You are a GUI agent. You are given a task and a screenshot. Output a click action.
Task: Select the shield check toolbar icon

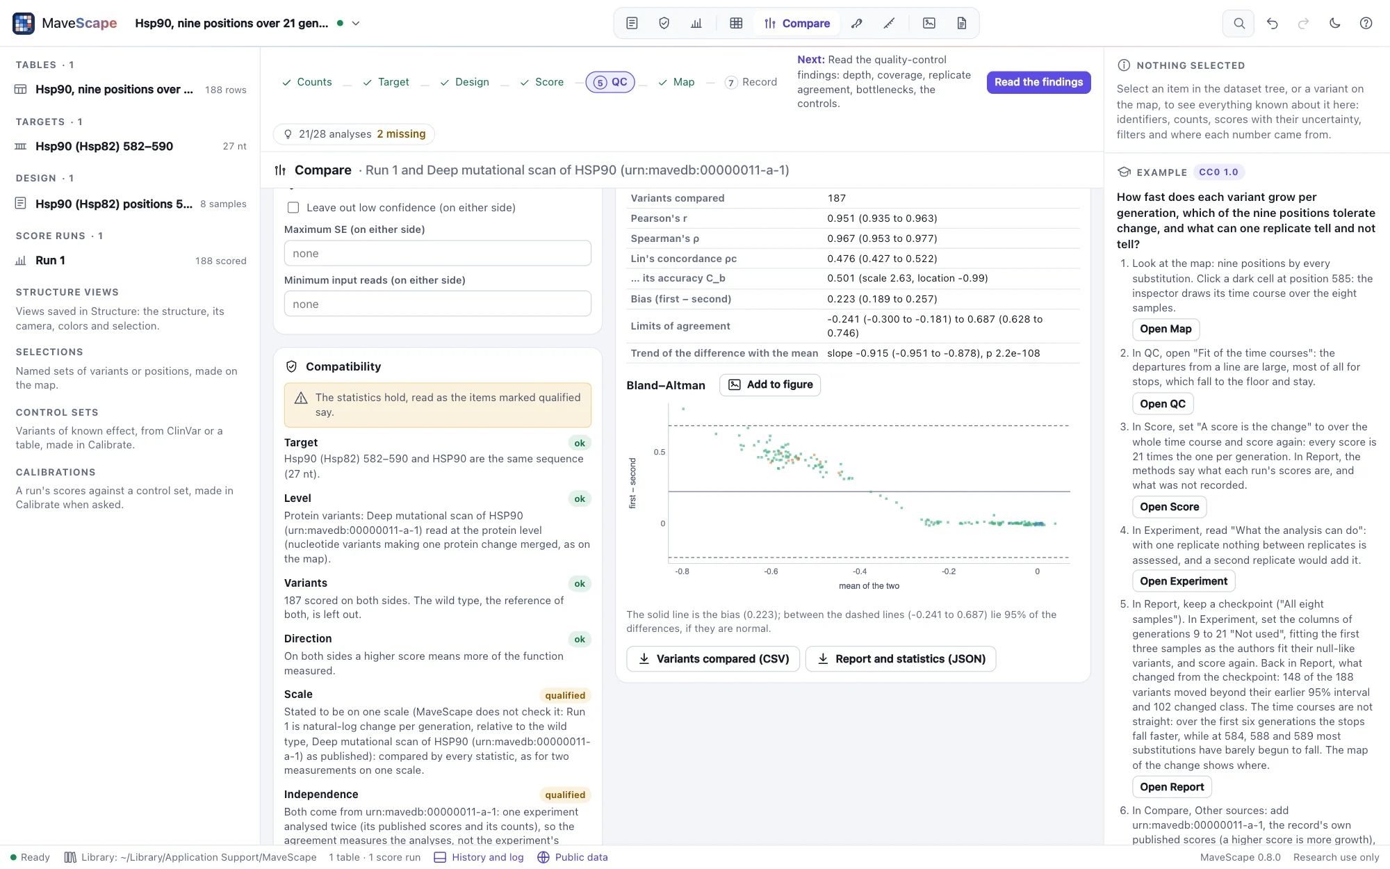click(x=664, y=23)
